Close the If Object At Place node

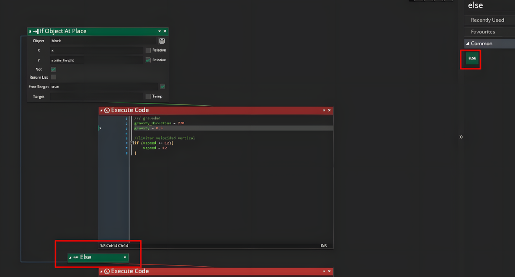click(165, 31)
